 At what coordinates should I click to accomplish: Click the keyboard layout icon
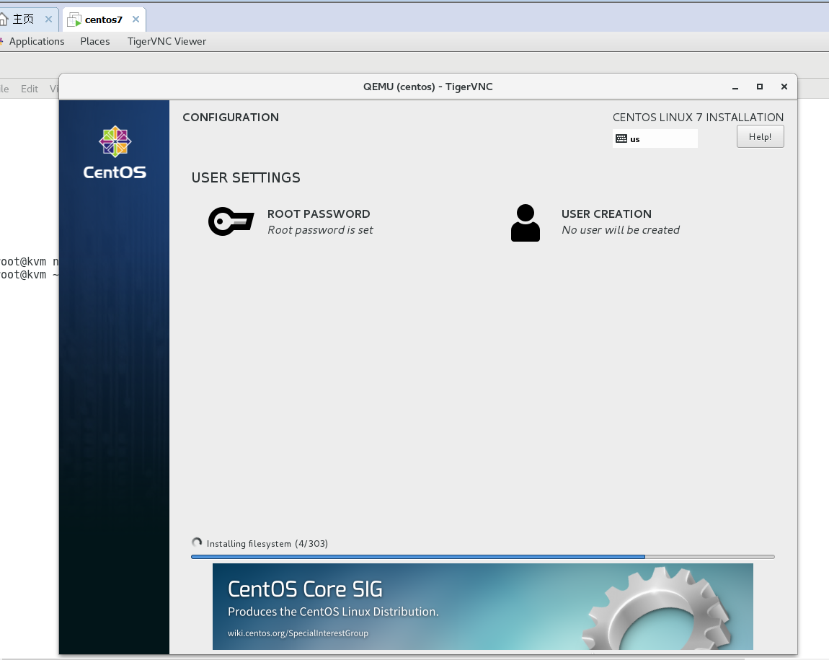pos(621,138)
